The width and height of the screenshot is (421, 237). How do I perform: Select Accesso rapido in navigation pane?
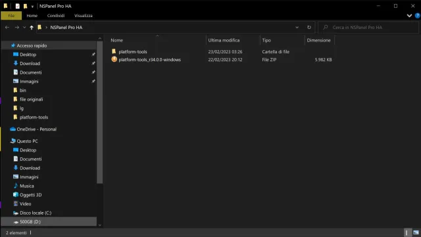click(x=32, y=45)
